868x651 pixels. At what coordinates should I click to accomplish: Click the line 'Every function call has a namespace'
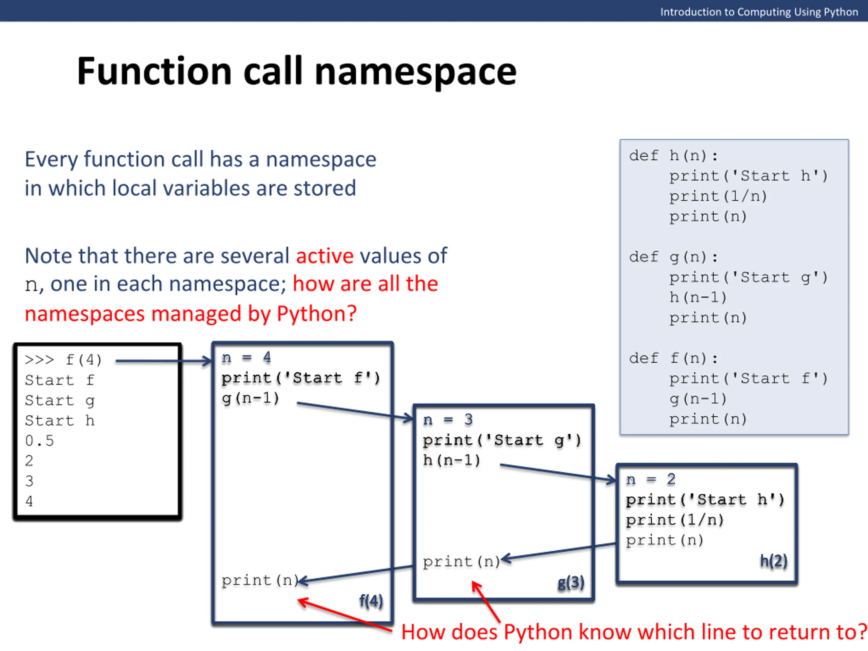click(x=200, y=160)
